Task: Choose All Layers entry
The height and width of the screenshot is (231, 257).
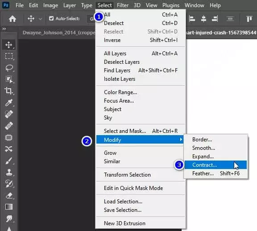Action: 141,54
